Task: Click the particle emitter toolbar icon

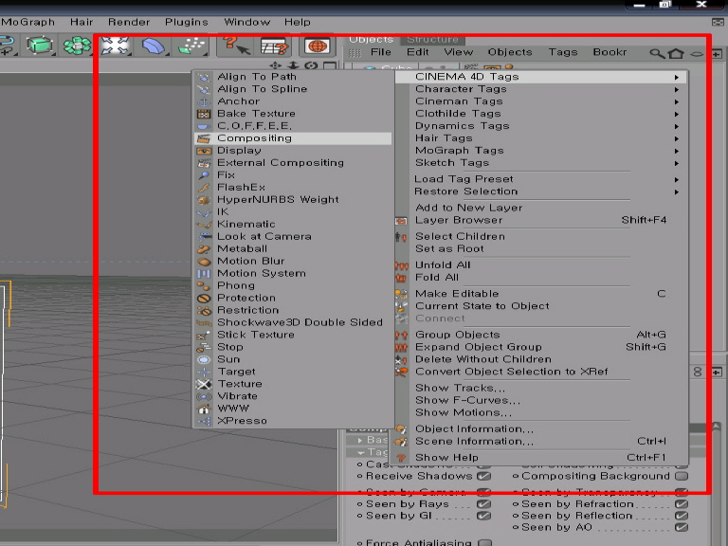Action: (192, 45)
